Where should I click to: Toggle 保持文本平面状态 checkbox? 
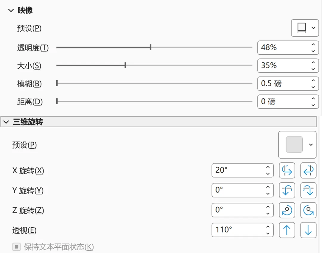16,247
